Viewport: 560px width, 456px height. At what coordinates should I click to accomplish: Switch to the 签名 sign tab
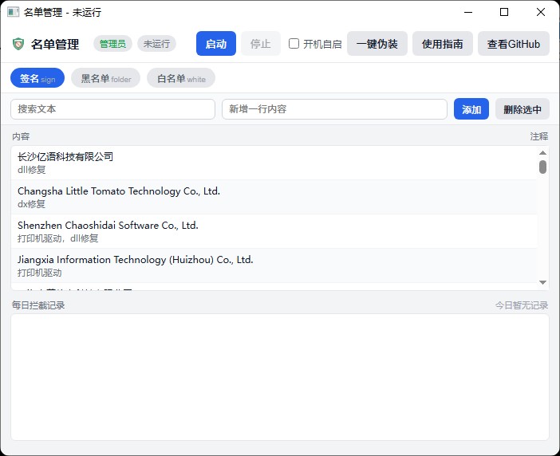pyautogui.click(x=37, y=78)
